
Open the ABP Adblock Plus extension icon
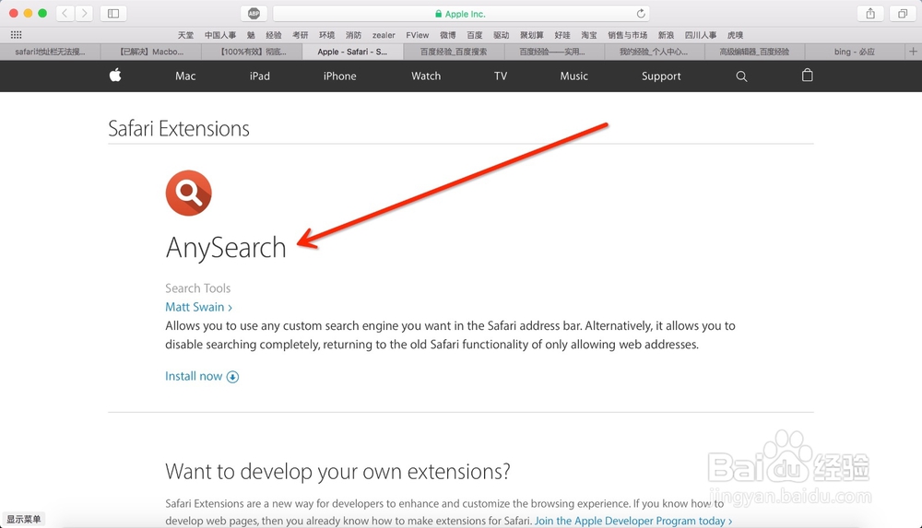coord(254,13)
